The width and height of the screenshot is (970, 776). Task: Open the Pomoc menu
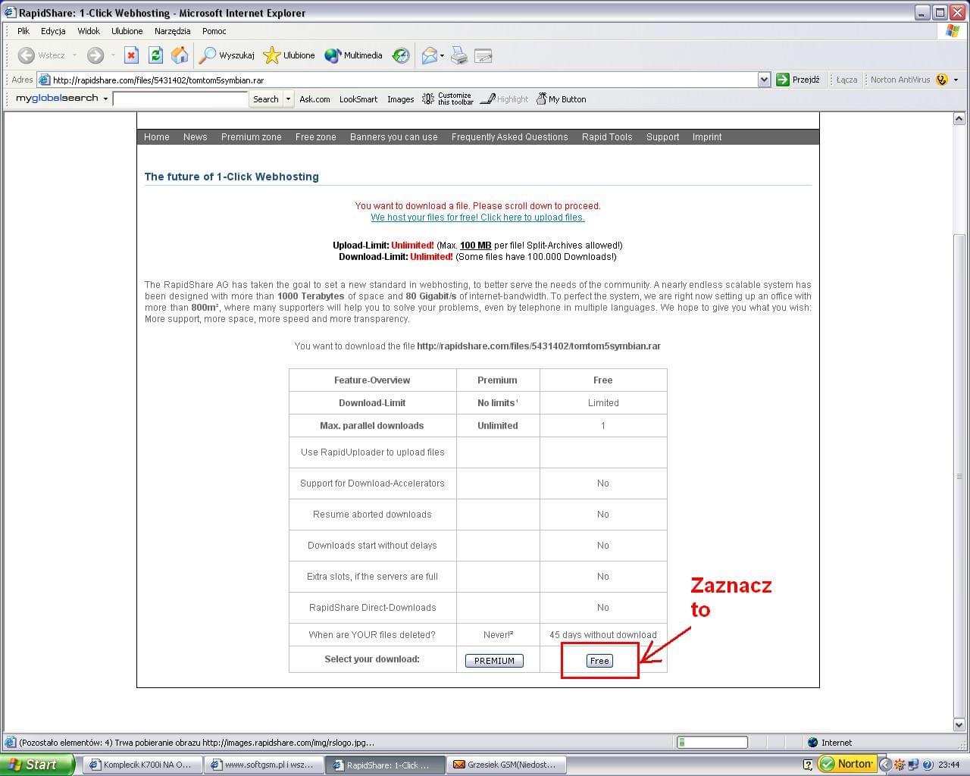(x=214, y=31)
